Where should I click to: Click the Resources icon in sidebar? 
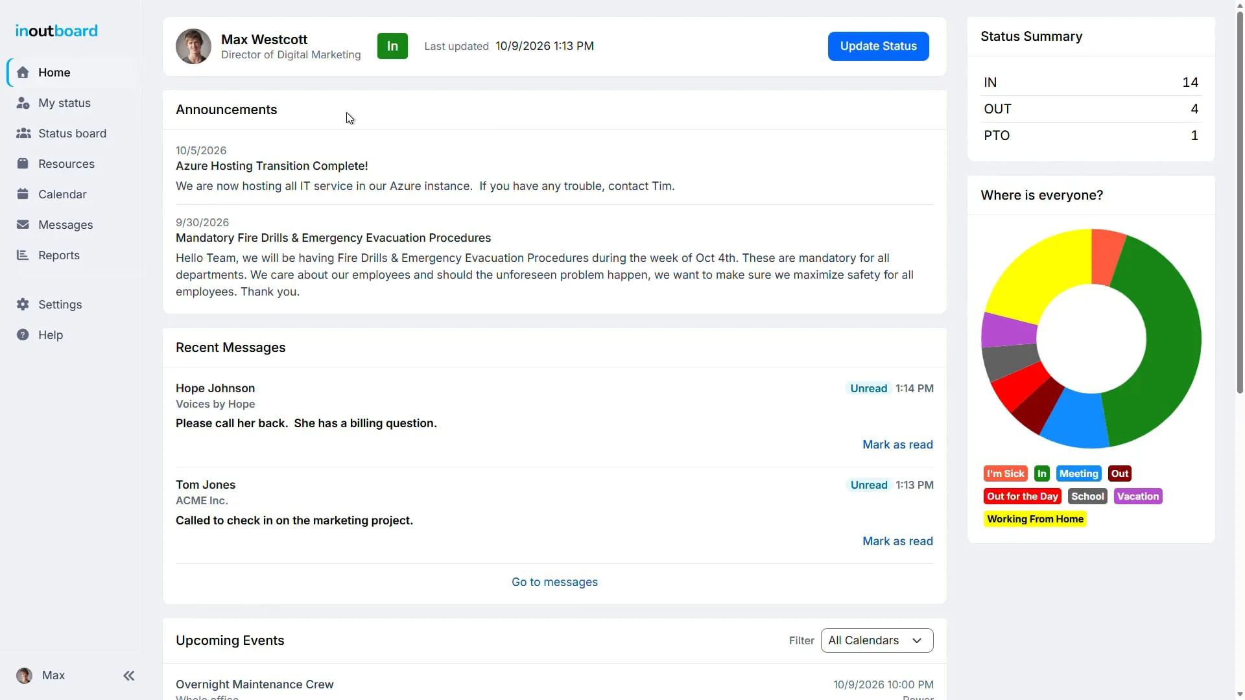click(x=23, y=164)
